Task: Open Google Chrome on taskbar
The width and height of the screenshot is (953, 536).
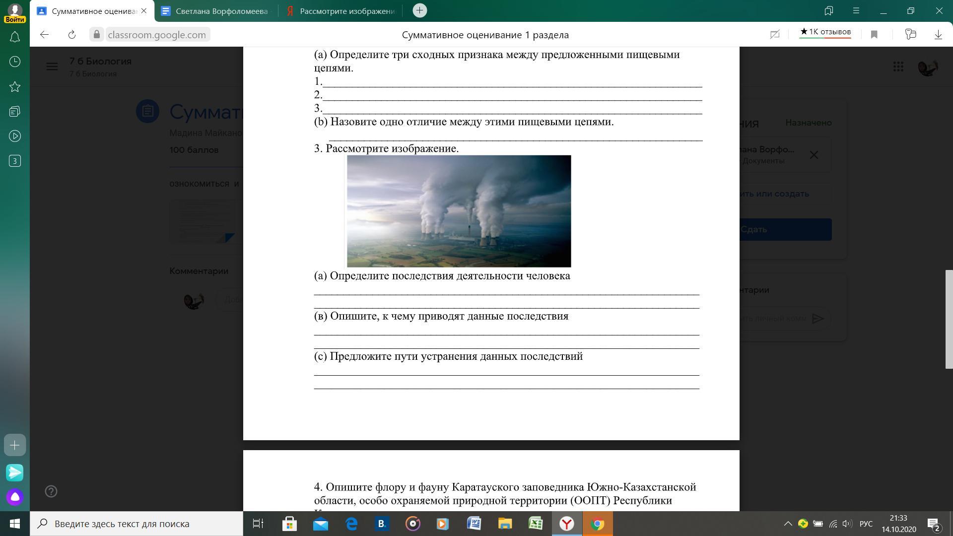Action: point(598,524)
